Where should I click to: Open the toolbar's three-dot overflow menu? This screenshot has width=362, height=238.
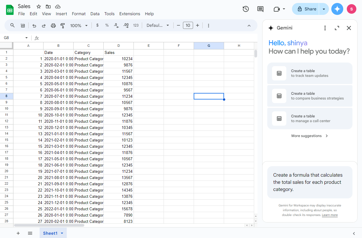click(209, 26)
